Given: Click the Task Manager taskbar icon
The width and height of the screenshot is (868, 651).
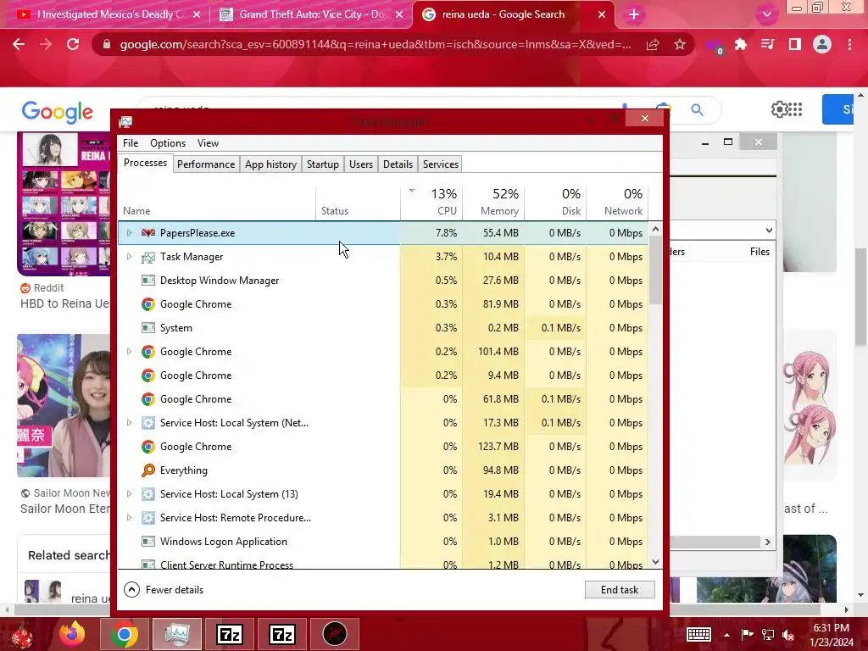Looking at the screenshot, I should 176,634.
